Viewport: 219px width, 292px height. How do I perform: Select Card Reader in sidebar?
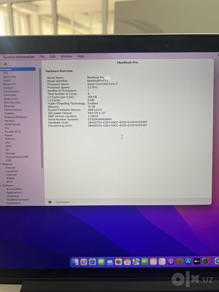tap(11, 91)
